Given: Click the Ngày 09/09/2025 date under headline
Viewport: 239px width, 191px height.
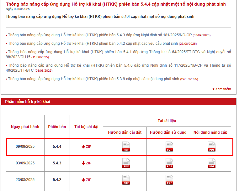Looking at the screenshot, I should click(x=18, y=9).
